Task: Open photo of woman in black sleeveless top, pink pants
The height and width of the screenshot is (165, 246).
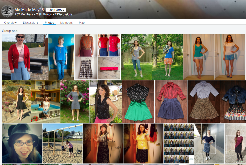Action: [x=106, y=101]
